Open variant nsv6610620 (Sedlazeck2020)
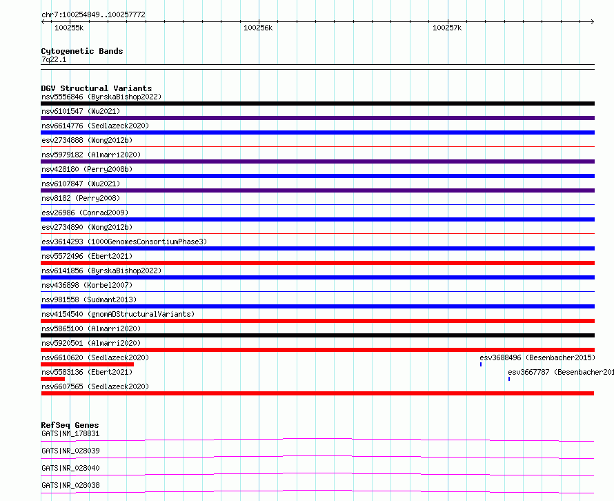The image size is (614, 501). [x=95, y=357]
